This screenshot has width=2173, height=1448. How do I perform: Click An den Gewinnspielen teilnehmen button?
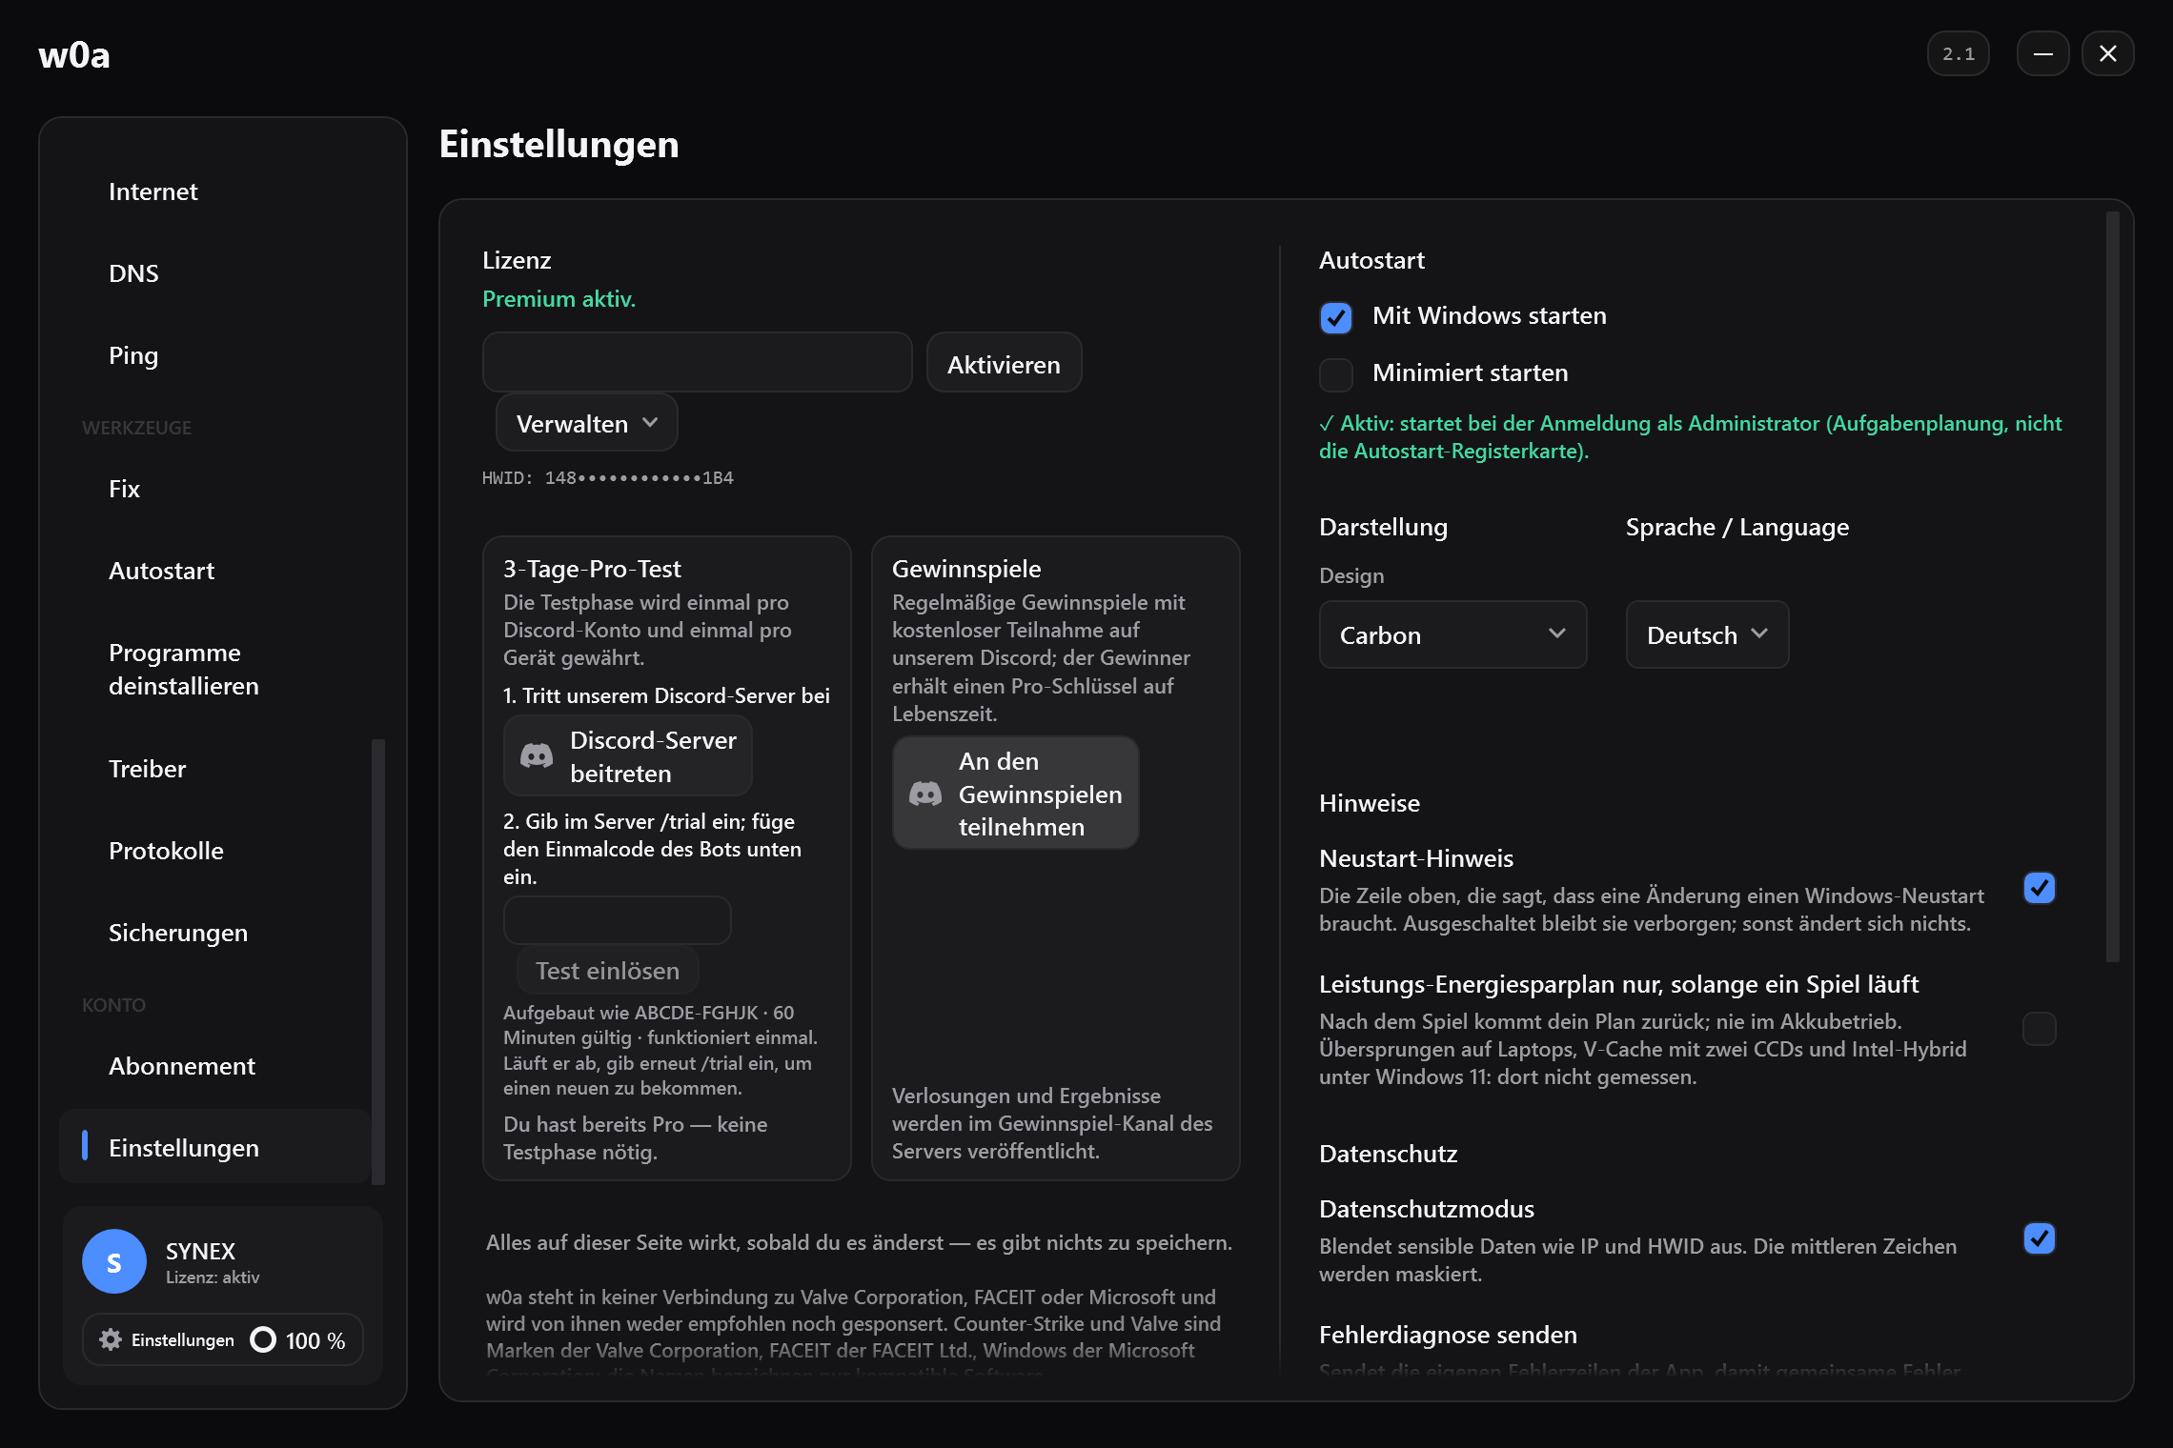tap(1016, 794)
